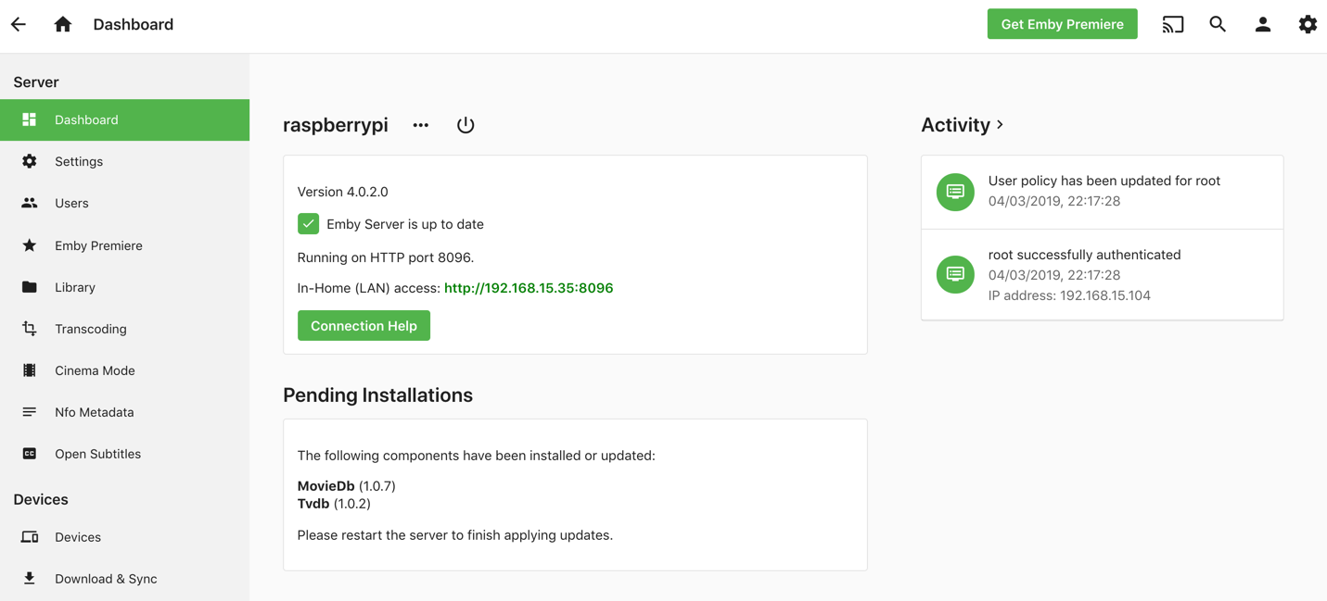1327x601 pixels.
Task: Click the green up-to-date checkmark
Action: click(x=308, y=224)
